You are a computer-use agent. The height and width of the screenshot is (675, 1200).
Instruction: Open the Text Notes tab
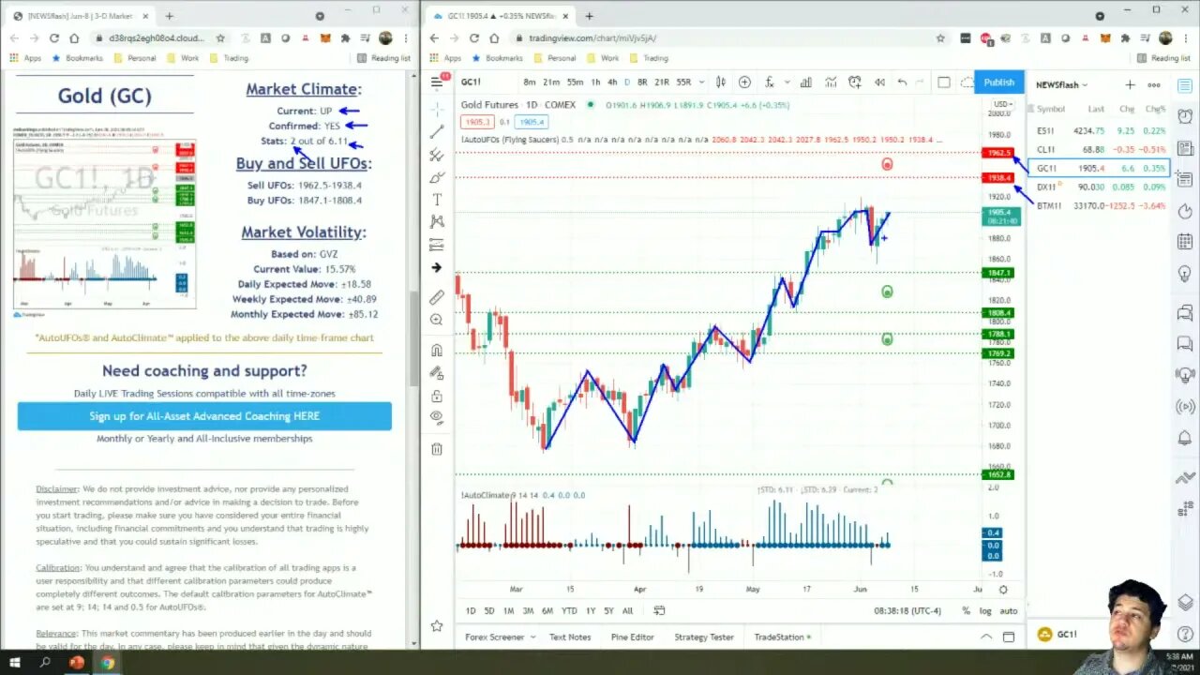[570, 637]
